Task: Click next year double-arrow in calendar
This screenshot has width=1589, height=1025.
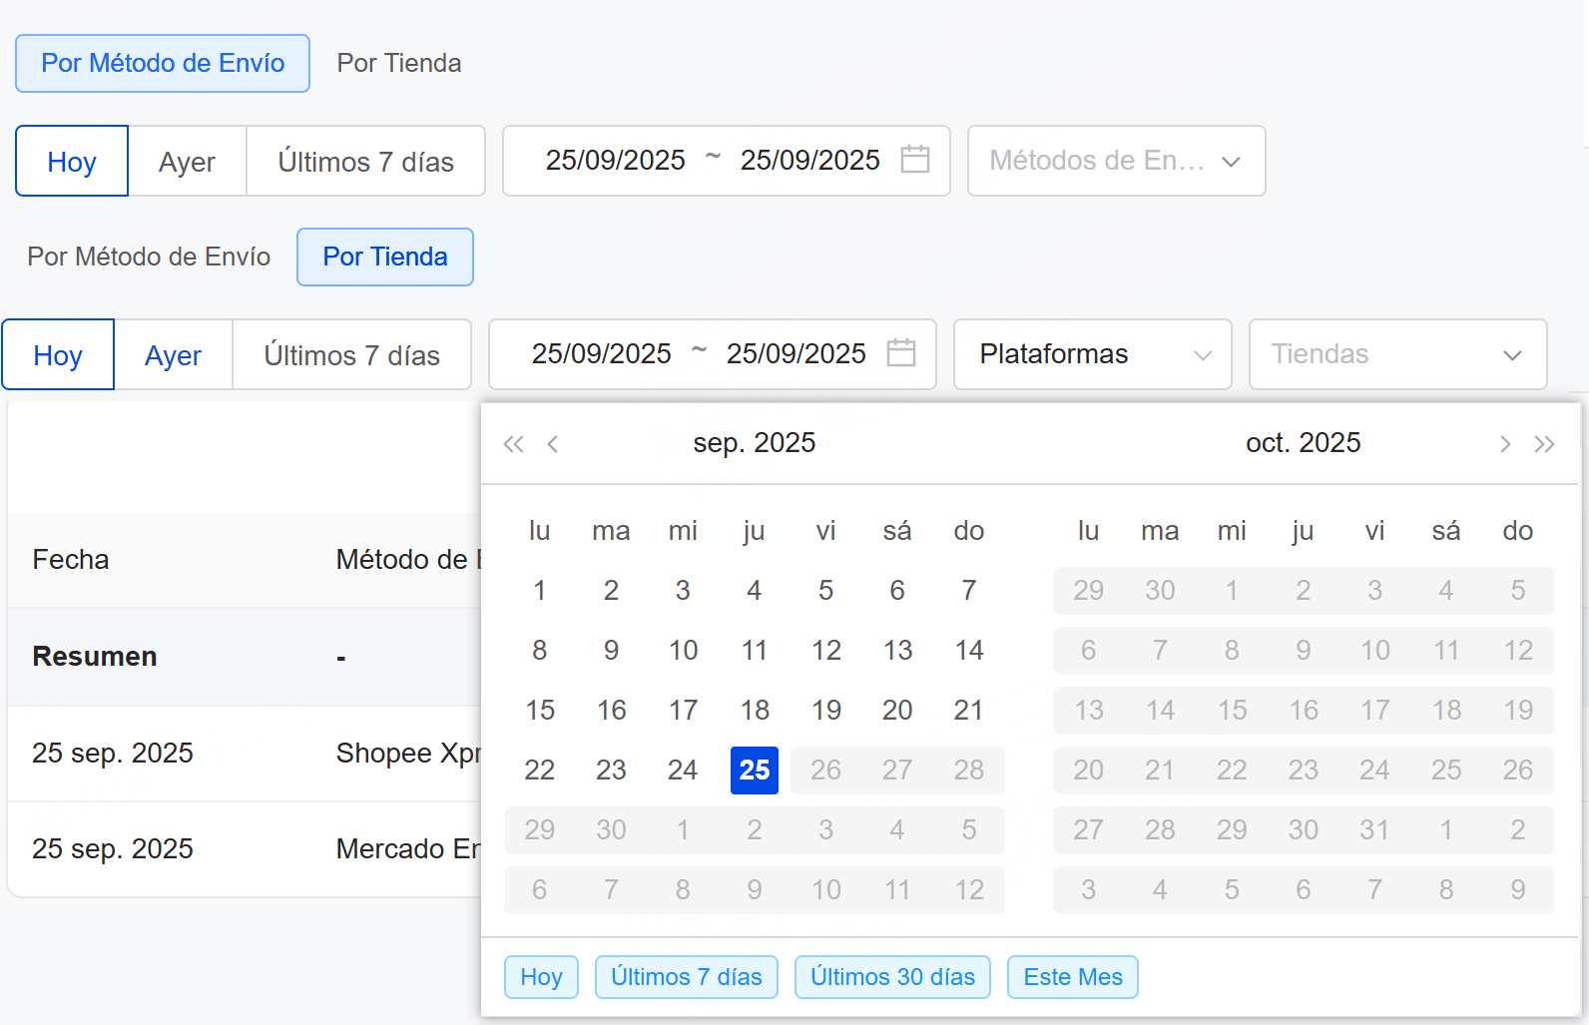Action: pos(1544,444)
